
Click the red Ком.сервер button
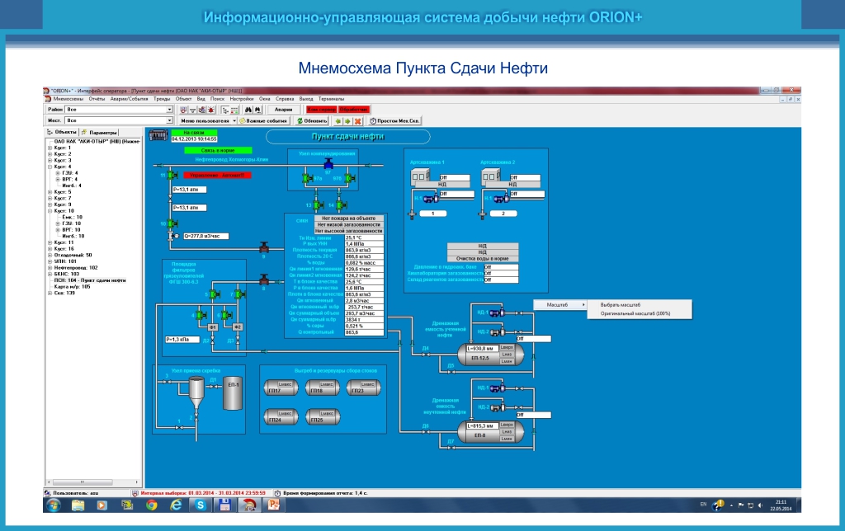tap(321, 110)
